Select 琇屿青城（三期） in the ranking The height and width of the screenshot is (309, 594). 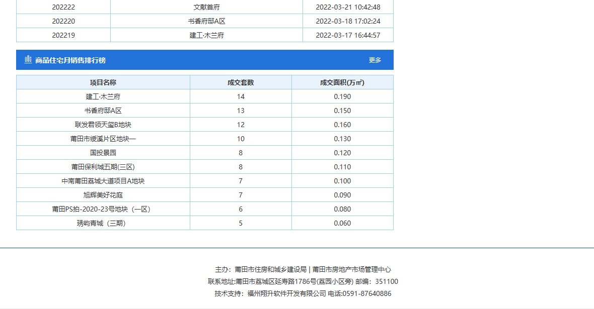point(103,223)
